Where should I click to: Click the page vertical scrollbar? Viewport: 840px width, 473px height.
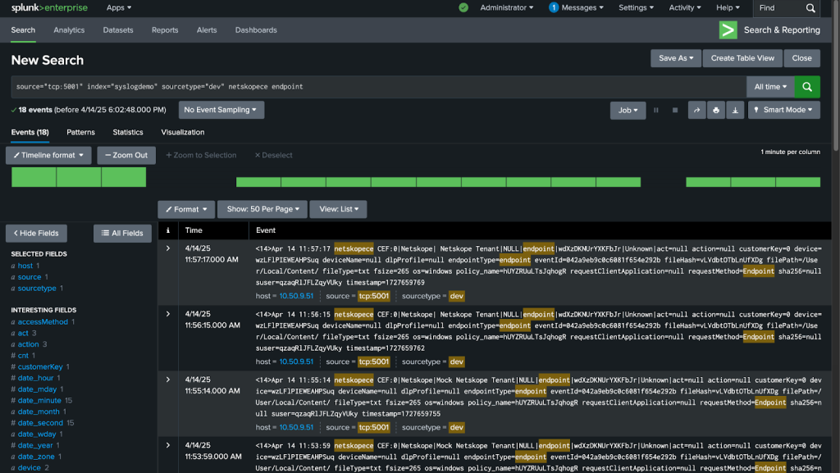click(836, 75)
